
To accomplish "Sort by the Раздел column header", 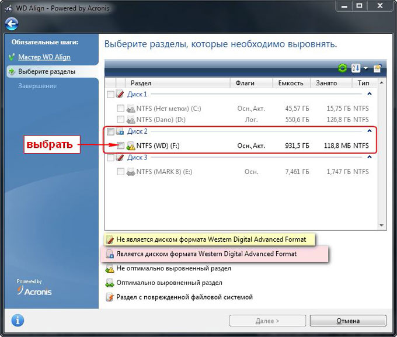I will pos(177,83).
